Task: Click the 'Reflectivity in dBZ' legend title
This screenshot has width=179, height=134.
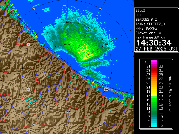Action: (170, 94)
